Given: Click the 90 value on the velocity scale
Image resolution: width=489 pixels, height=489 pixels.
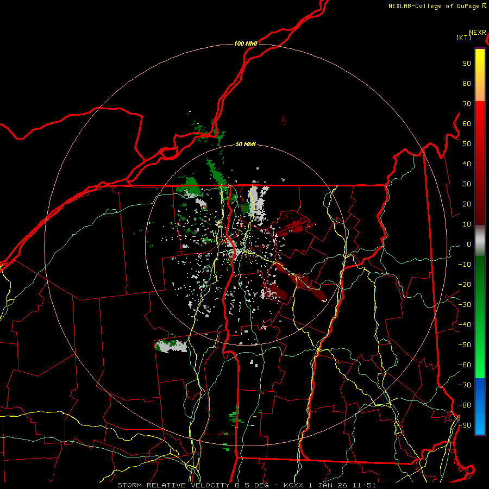Looking at the screenshot, I should 467,64.
